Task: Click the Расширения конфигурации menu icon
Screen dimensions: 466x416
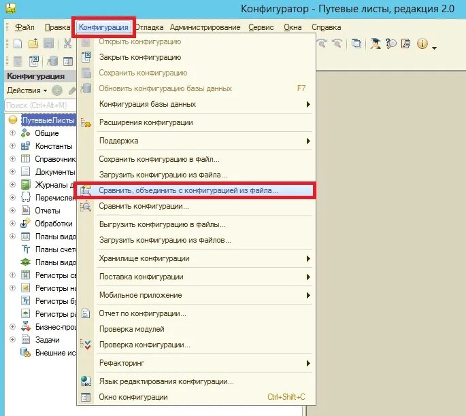Action: pos(86,122)
